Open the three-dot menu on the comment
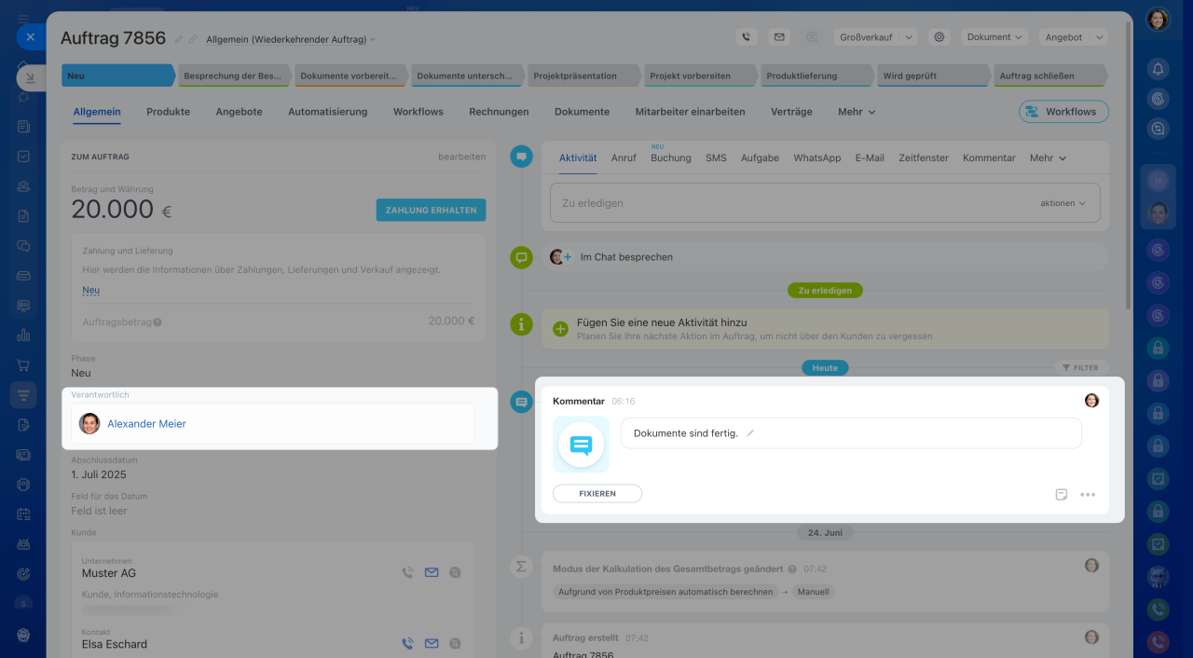This screenshot has width=1193, height=658. 1088,495
